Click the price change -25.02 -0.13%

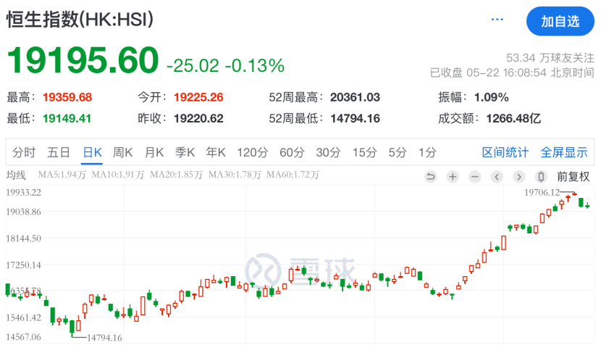(x=225, y=66)
